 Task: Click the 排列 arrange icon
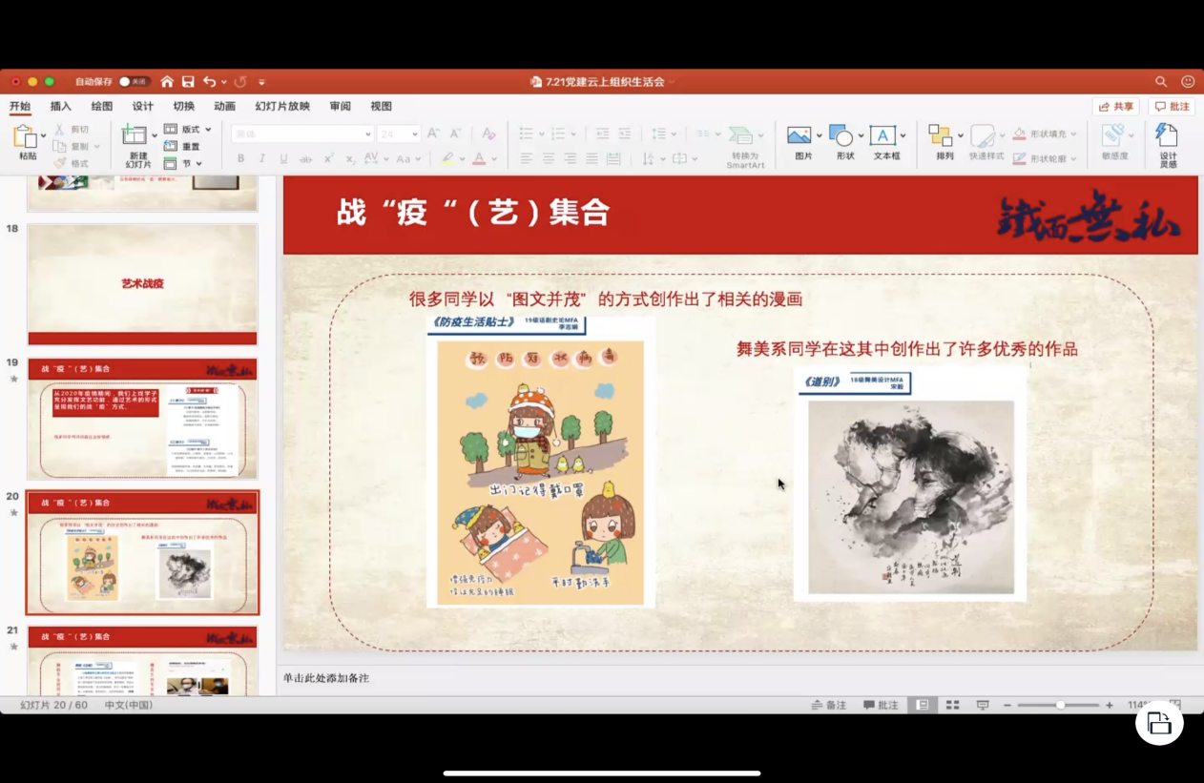pos(941,135)
